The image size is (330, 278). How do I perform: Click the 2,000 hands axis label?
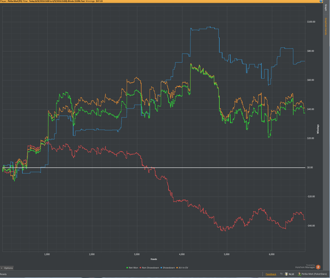pos(92,254)
